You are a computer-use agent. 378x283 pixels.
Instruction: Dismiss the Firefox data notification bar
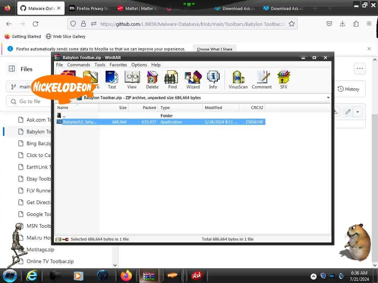[369, 49]
